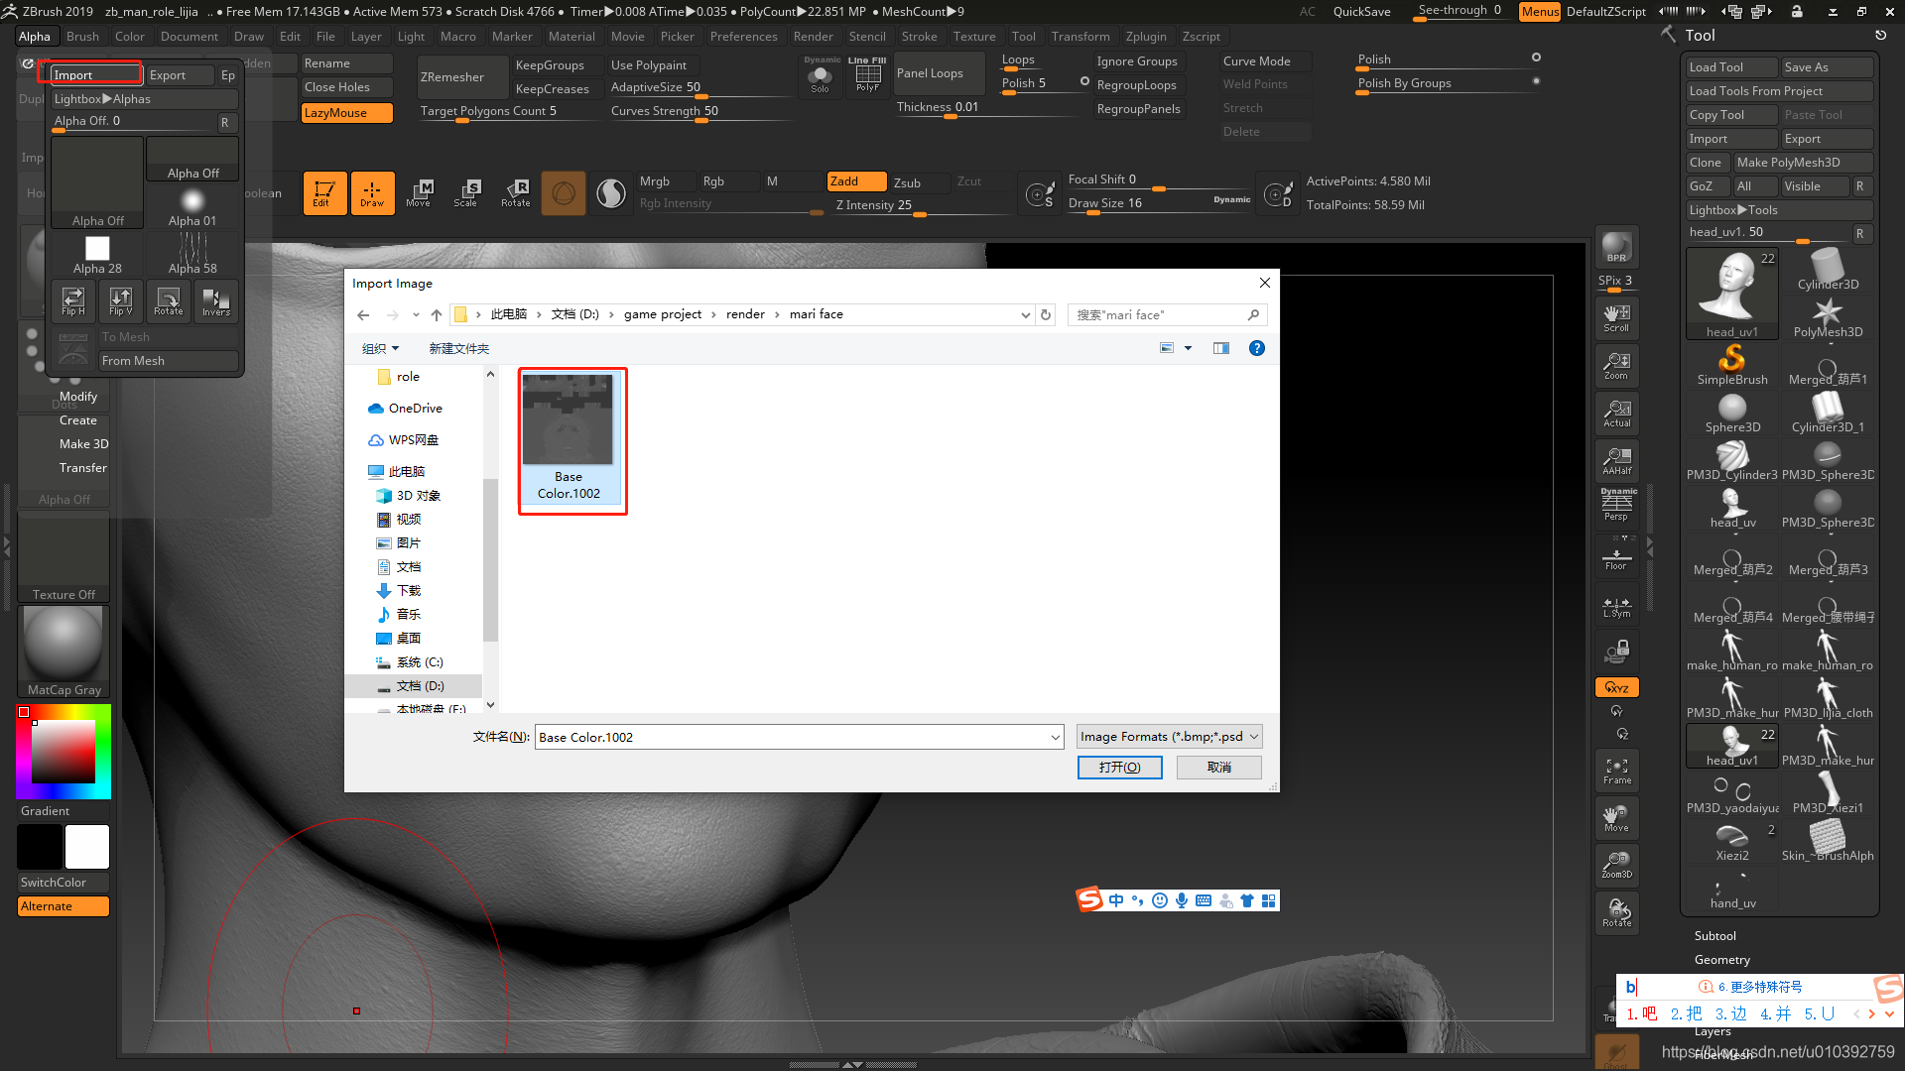Click the 打开 open button
Screen dimensions: 1905x1071
(x=1119, y=768)
